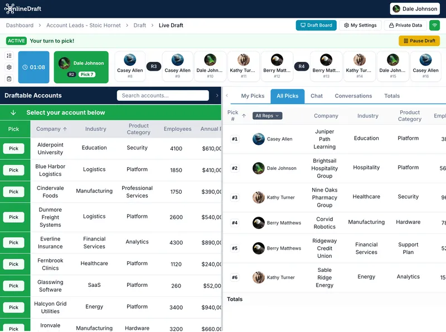The width and height of the screenshot is (446, 332).
Task: Open the Conversations tab
Action: (353, 96)
